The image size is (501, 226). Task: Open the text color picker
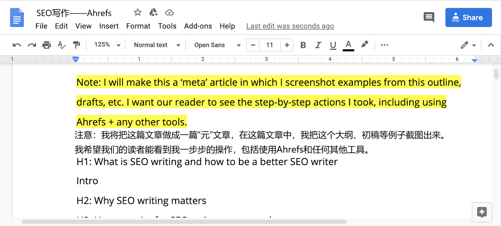pos(348,45)
